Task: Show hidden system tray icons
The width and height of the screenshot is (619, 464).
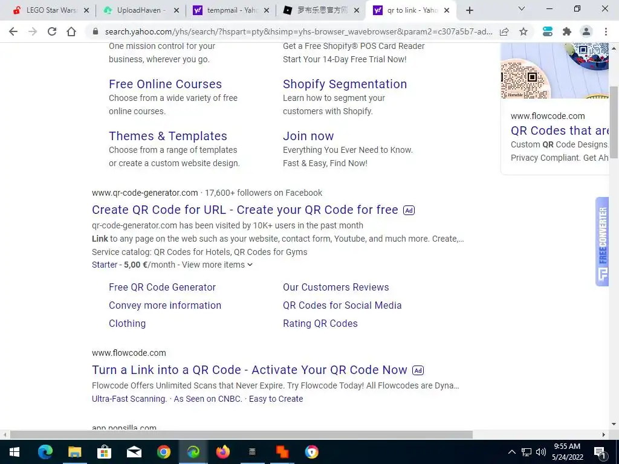Action: (511, 452)
